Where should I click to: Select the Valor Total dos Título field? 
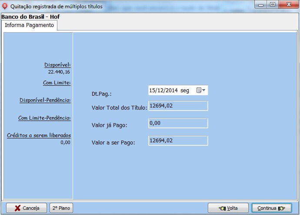pyautogui.click(x=178, y=106)
